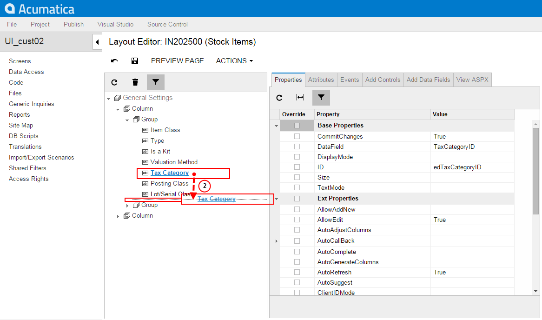The image size is (542, 320).
Task: Refresh the Properties grid
Action: [279, 98]
